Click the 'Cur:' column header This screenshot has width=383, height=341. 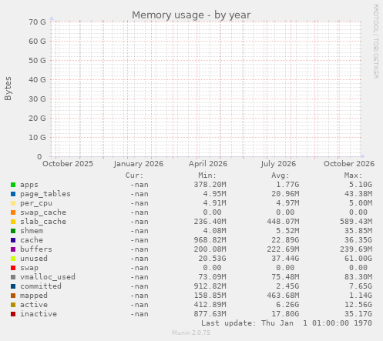(x=134, y=176)
